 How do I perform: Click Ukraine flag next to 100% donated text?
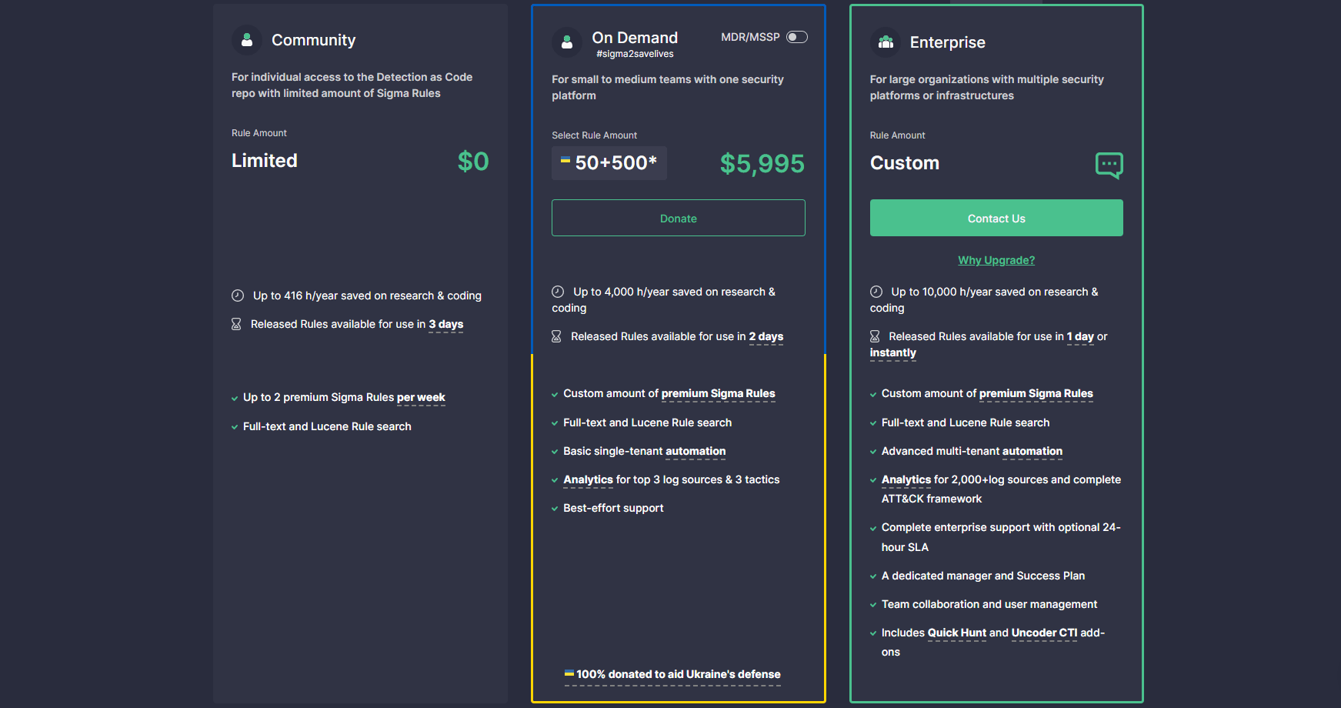pyautogui.click(x=569, y=673)
